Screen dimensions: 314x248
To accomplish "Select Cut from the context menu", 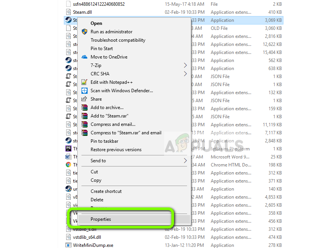I will click(94, 172).
